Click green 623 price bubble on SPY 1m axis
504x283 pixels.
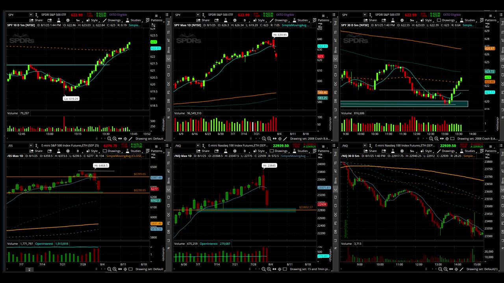154,42
